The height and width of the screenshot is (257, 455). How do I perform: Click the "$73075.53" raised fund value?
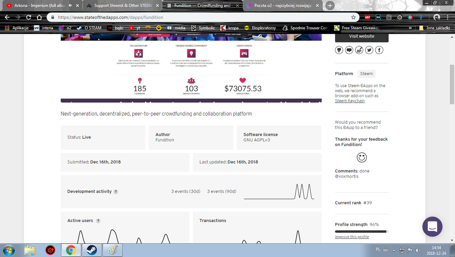[243, 89]
